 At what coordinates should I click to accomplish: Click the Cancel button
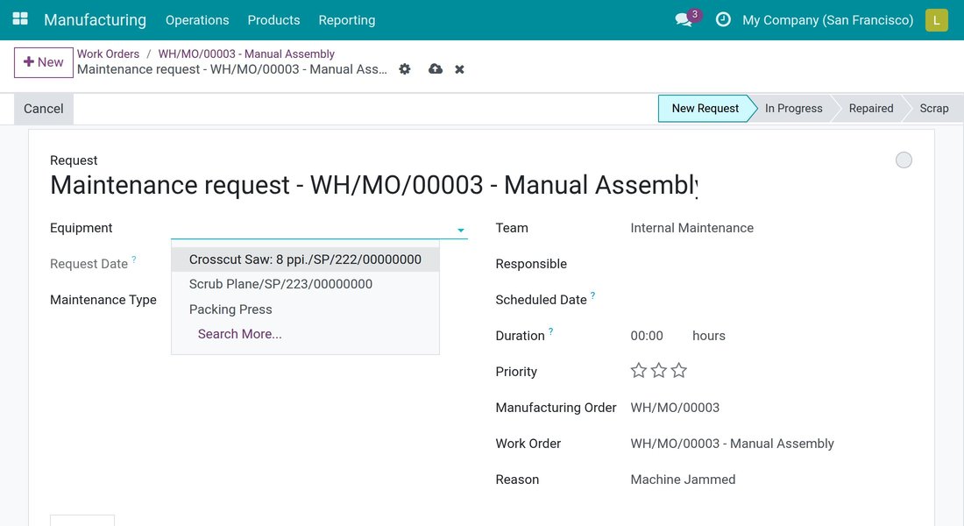click(x=44, y=109)
